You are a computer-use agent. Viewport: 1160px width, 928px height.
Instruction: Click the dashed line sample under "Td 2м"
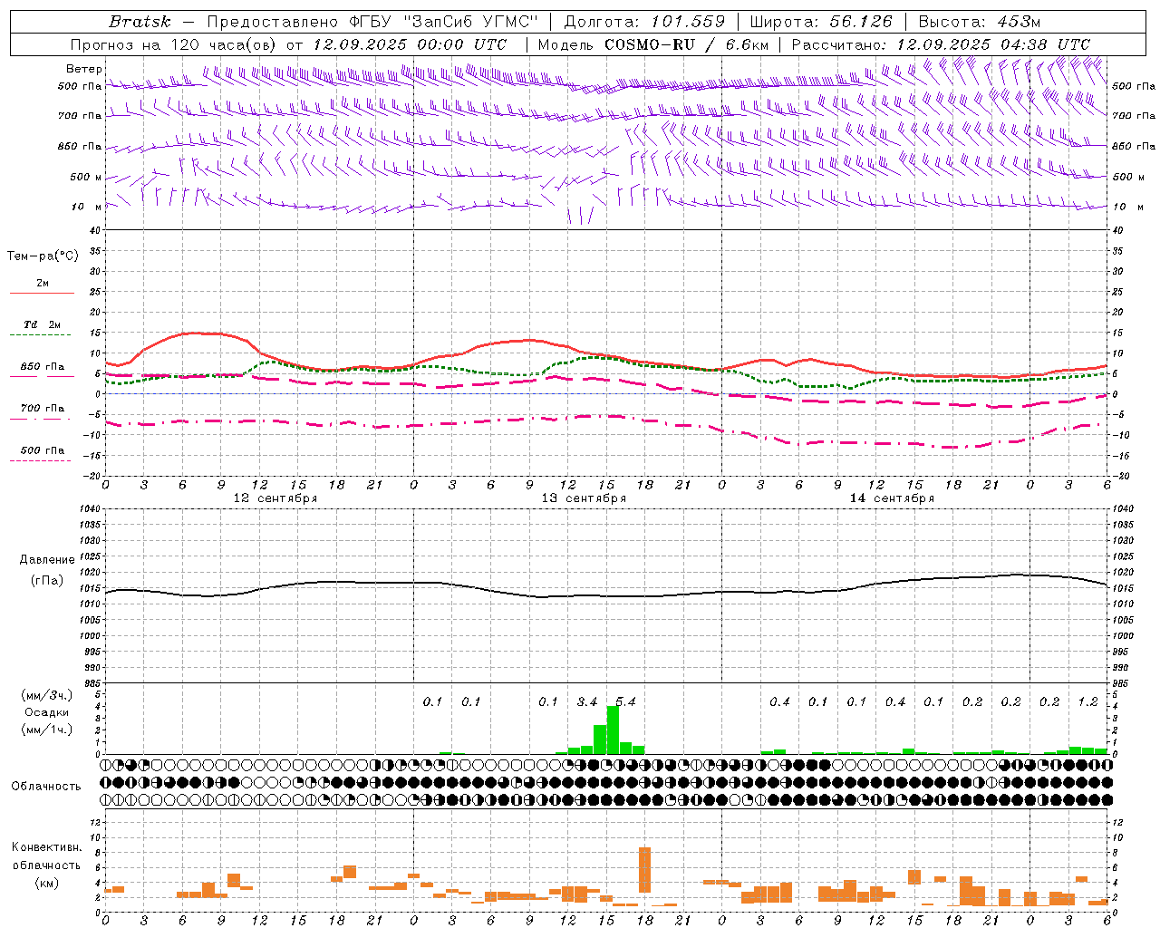pos(41,335)
